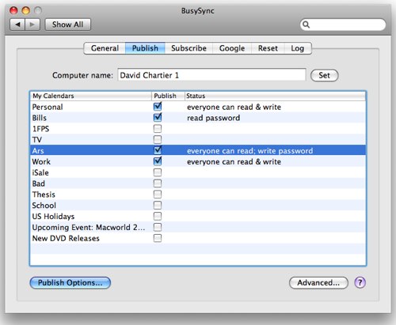Select the New DVD Releases calendar
Viewport: 396px width, 325px height.
point(66,238)
